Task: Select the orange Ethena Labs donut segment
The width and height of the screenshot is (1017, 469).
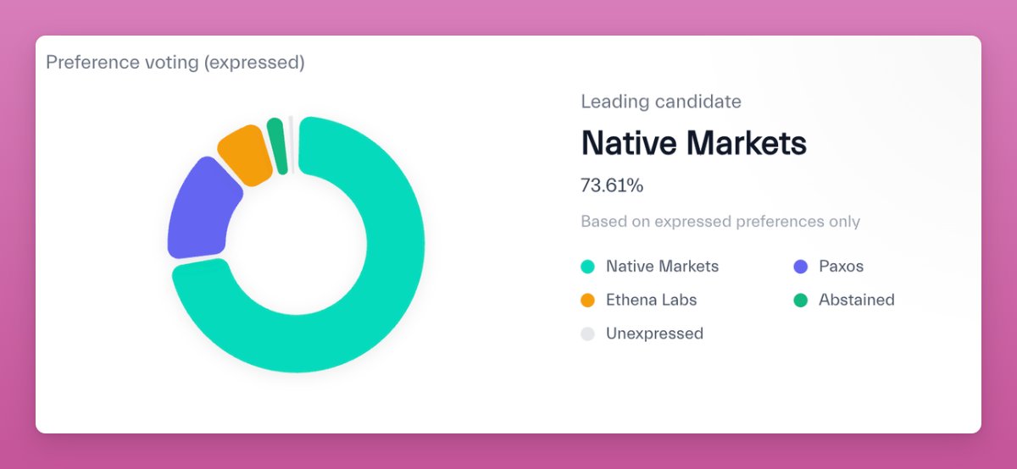Action: (246, 154)
